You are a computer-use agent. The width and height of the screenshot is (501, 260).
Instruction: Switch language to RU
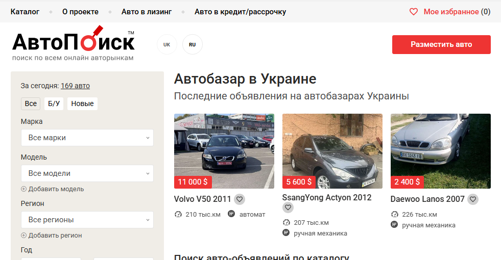pos(193,44)
